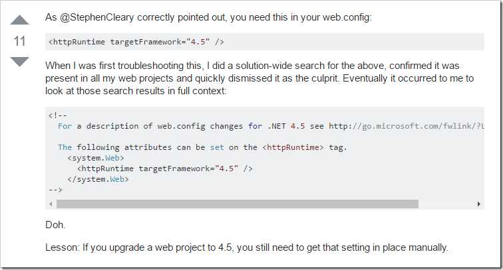Image resolution: width=503 pixels, height=270 pixels.
Task: Click the opening <system.Web> tag line
Action: tap(96, 158)
